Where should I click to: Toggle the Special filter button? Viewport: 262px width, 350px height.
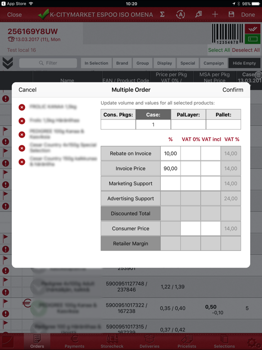[x=188, y=63]
